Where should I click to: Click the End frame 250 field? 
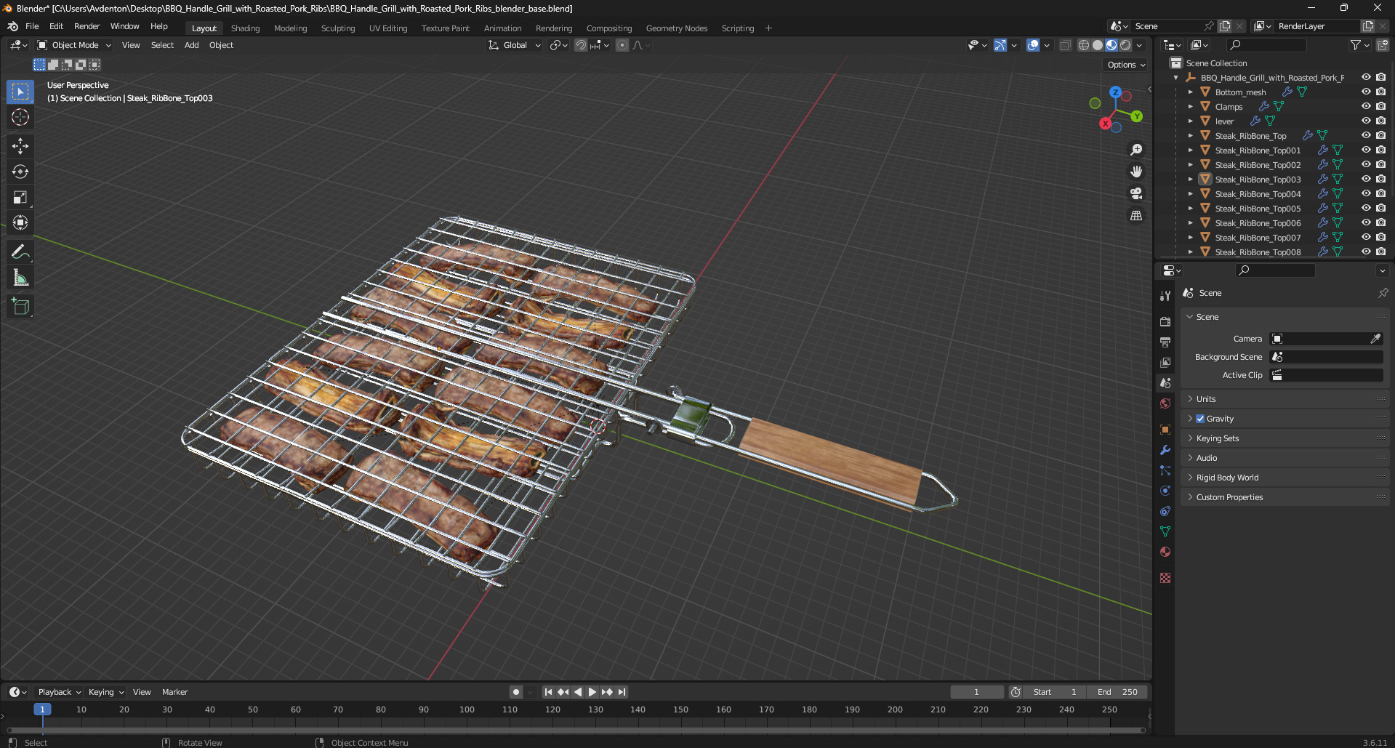click(x=1117, y=692)
